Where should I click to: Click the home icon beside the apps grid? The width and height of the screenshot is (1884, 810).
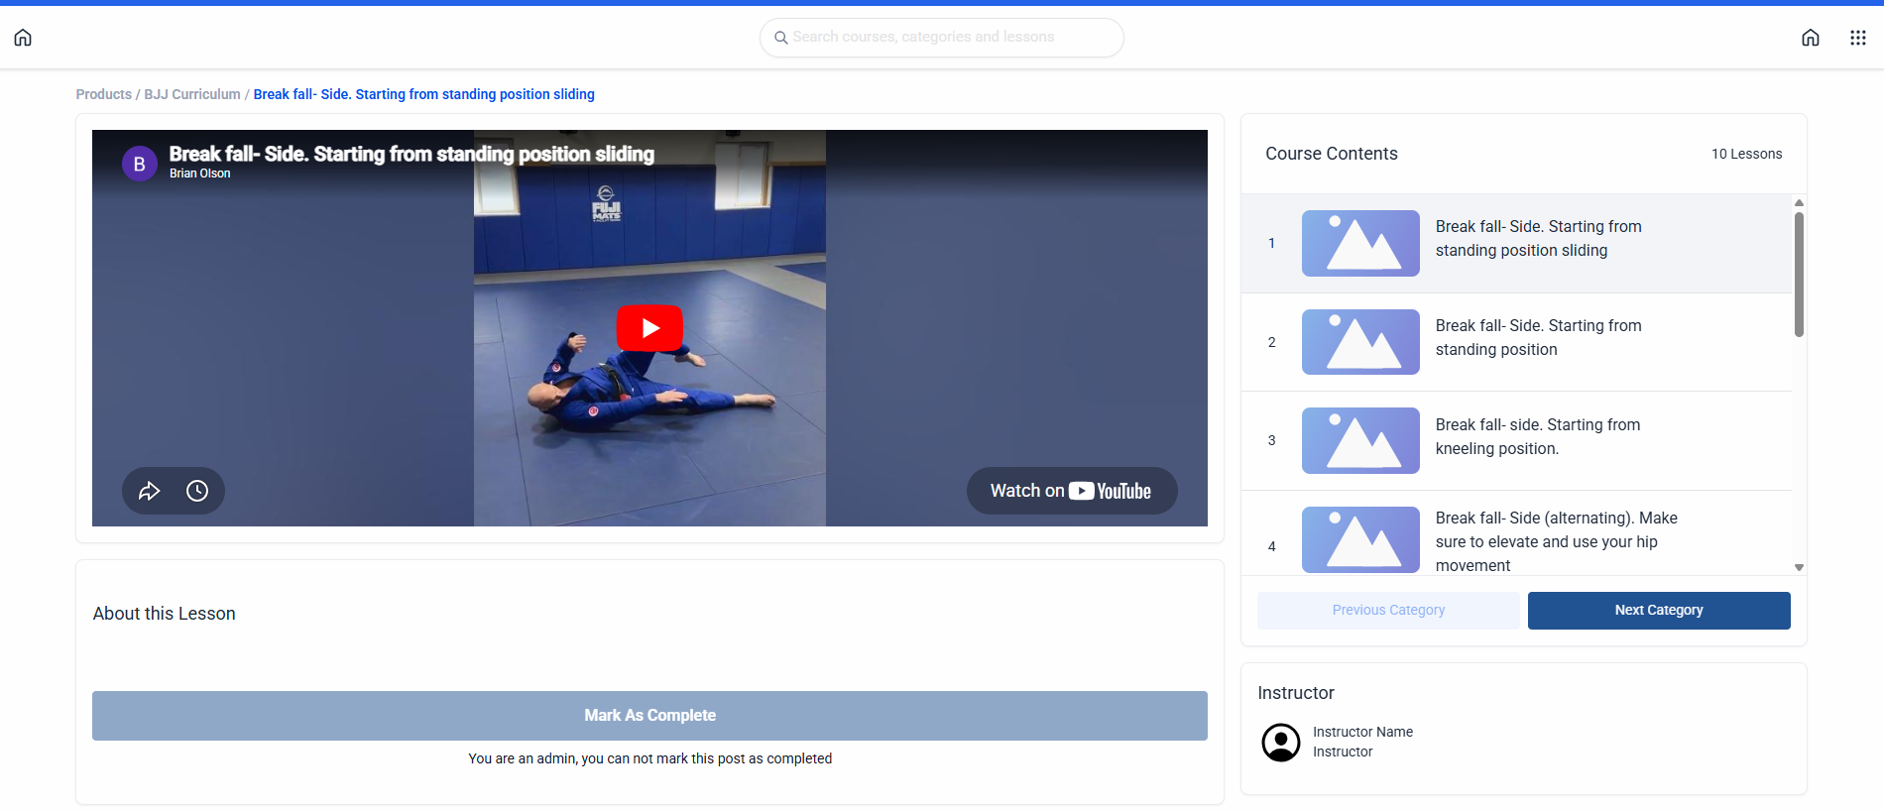[1811, 38]
